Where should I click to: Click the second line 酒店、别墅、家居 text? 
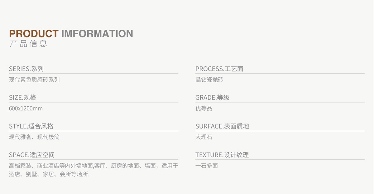pos(49,174)
